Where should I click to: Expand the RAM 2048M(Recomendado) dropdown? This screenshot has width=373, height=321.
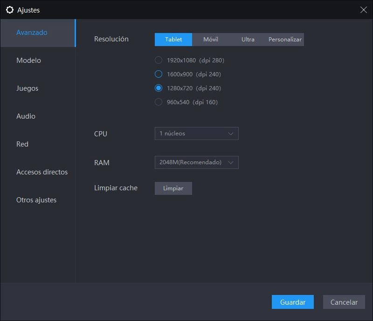pos(196,162)
